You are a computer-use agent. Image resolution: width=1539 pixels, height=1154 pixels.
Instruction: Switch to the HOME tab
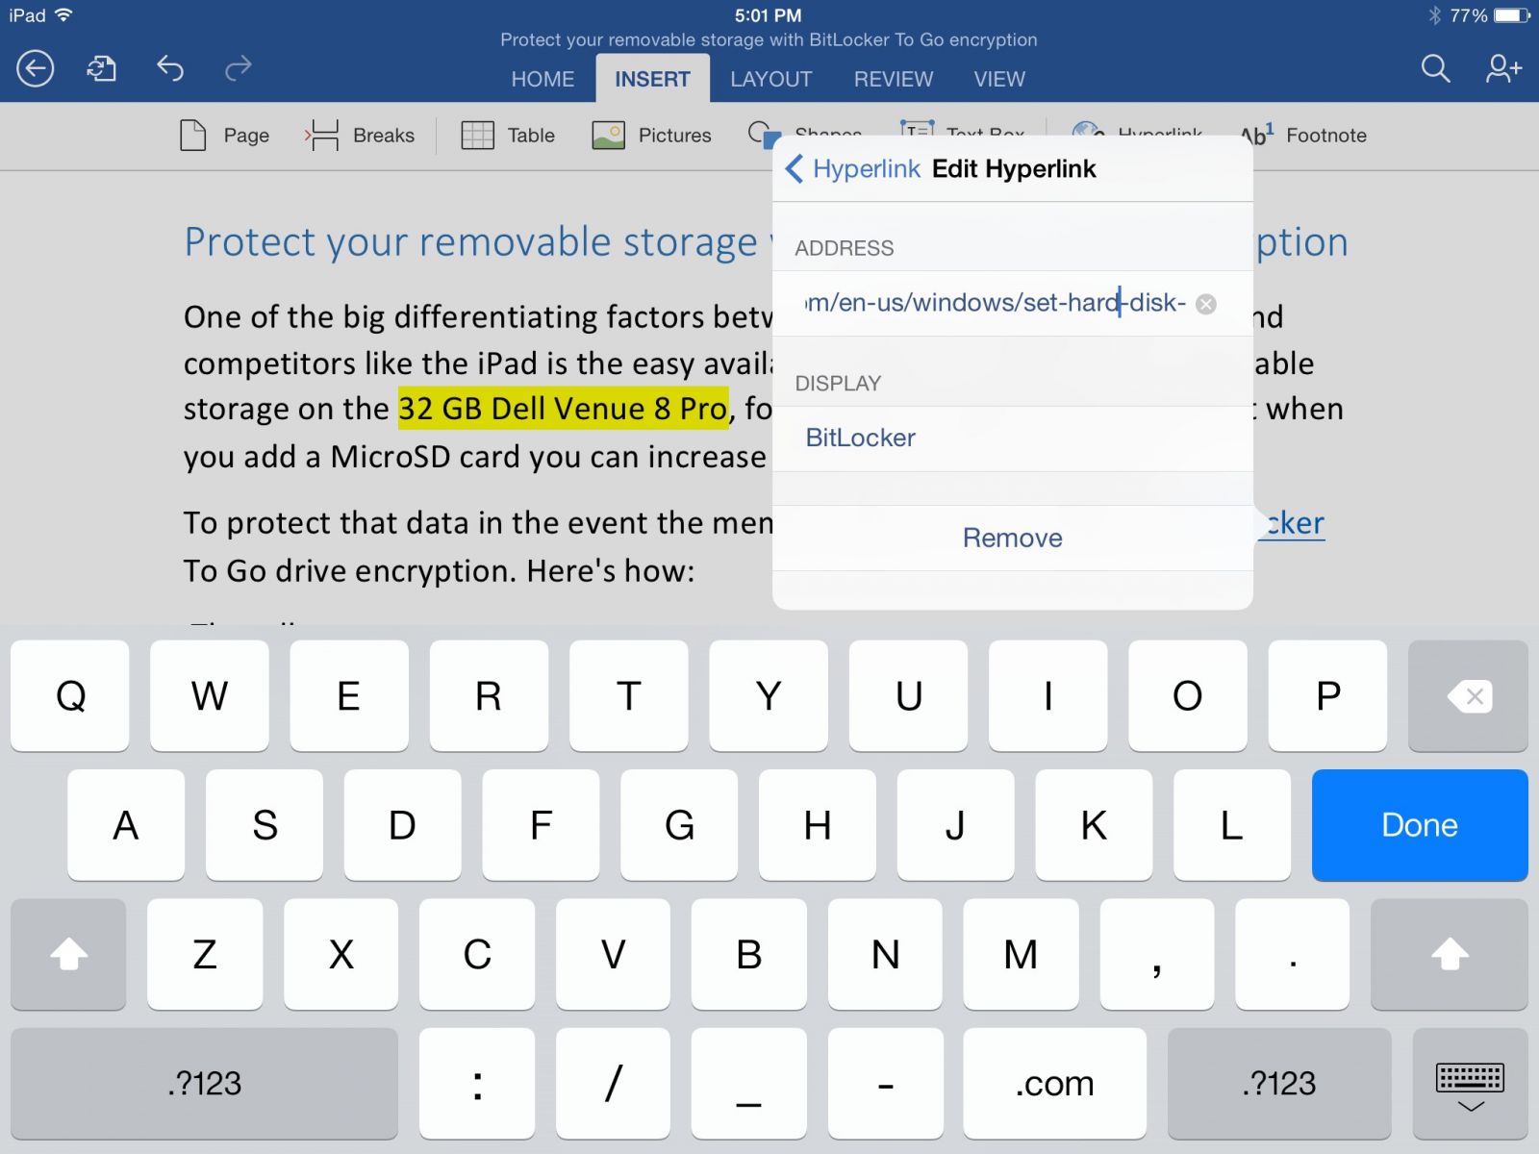click(x=542, y=79)
